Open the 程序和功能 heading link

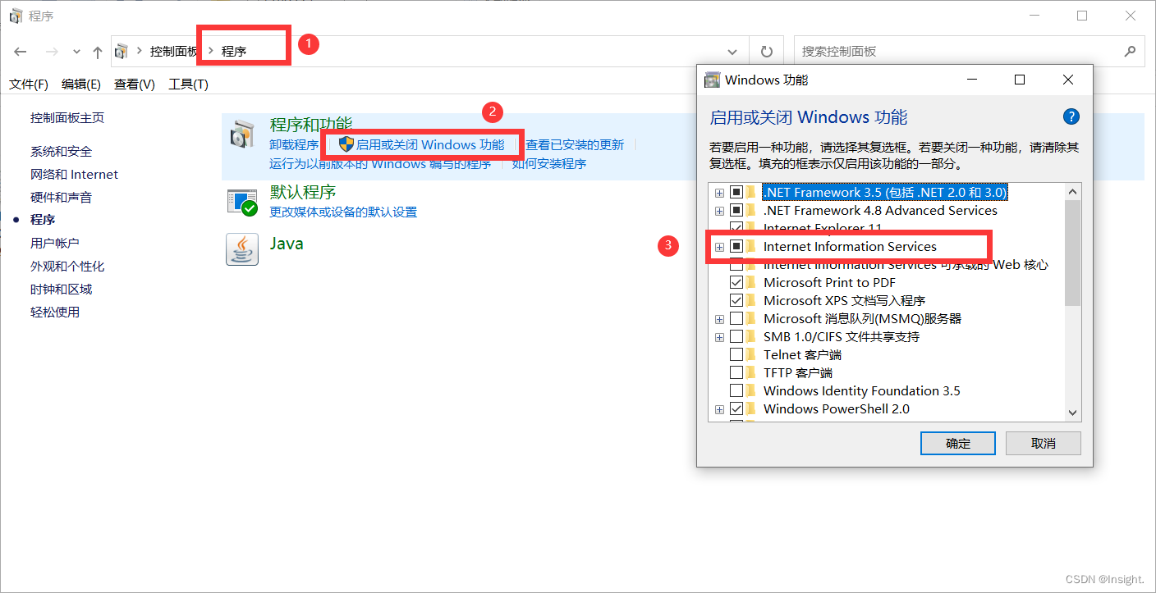pos(311,125)
